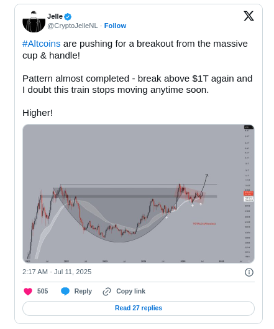
Task: Click the black arrow projection on chart
Action: pos(204,184)
